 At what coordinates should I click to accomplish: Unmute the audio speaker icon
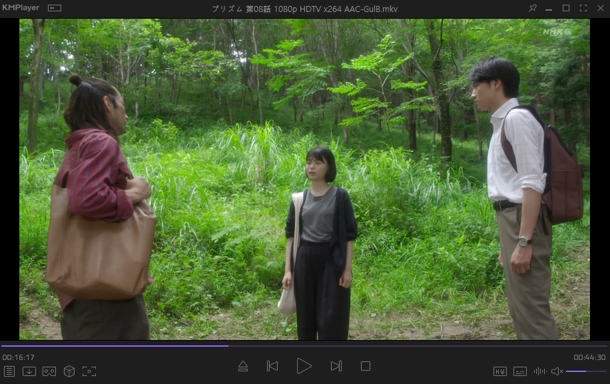click(x=557, y=371)
